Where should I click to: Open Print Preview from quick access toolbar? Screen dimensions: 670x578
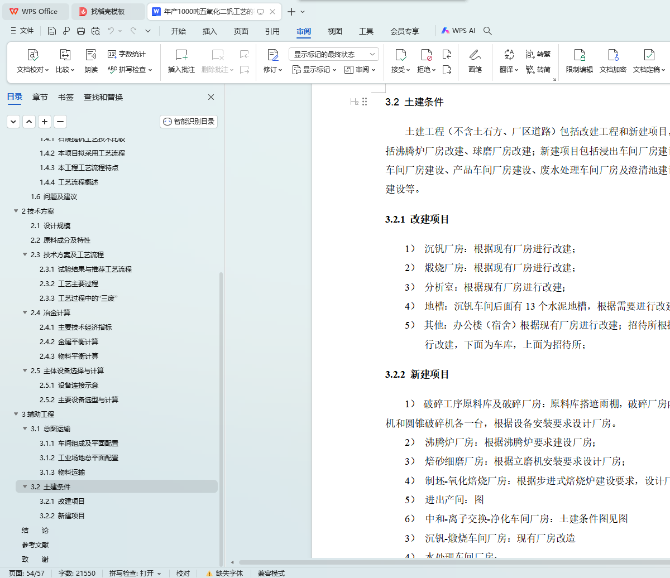pyautogui.click(x=95, y=31)
